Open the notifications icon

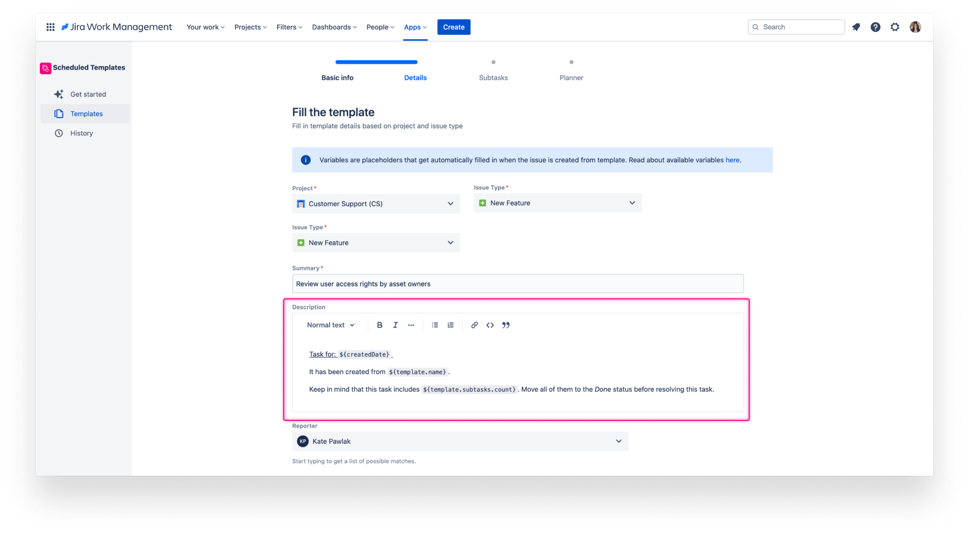(x=856, y=27)
